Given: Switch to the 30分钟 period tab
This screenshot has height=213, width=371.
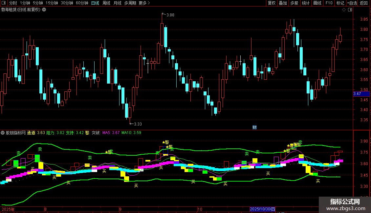Looking at the screenshot, I should (x=67, y=3).
